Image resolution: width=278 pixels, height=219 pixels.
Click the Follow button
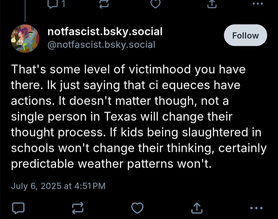(x=245, y=35)
